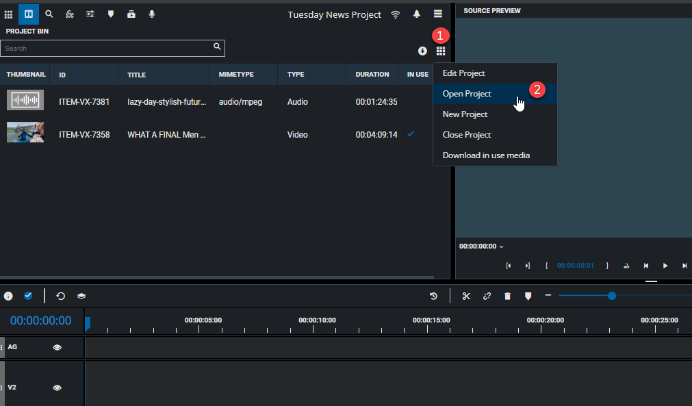Click the marker shield icon in timeline toolbar
Viewport: 692px width, 406px height.
(x=528, y=296)
